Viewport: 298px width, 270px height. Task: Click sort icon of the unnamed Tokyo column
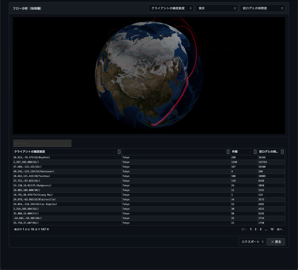228,152
